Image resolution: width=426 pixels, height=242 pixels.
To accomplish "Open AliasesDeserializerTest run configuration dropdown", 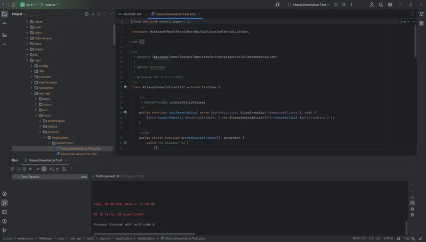I will click(309, 5).
